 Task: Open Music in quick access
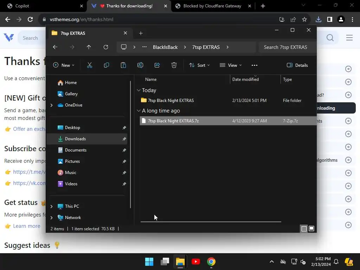pyautogui.click(x=87, y=173)
